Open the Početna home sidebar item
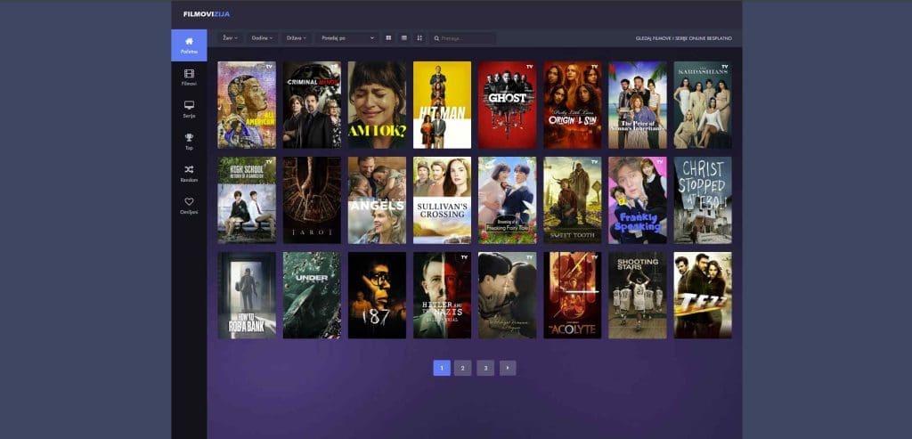The height and width of the screenshot is (439, 912). 189,45
